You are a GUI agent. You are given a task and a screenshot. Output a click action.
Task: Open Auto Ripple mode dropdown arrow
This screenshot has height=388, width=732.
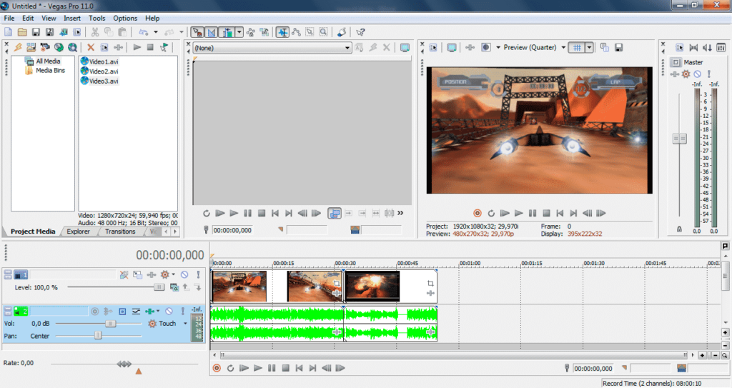tap(239, 32)
